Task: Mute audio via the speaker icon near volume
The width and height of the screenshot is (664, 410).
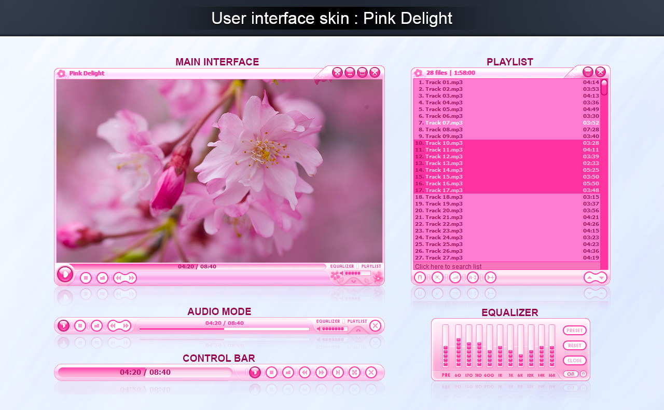Action: [x=341, y=273]
